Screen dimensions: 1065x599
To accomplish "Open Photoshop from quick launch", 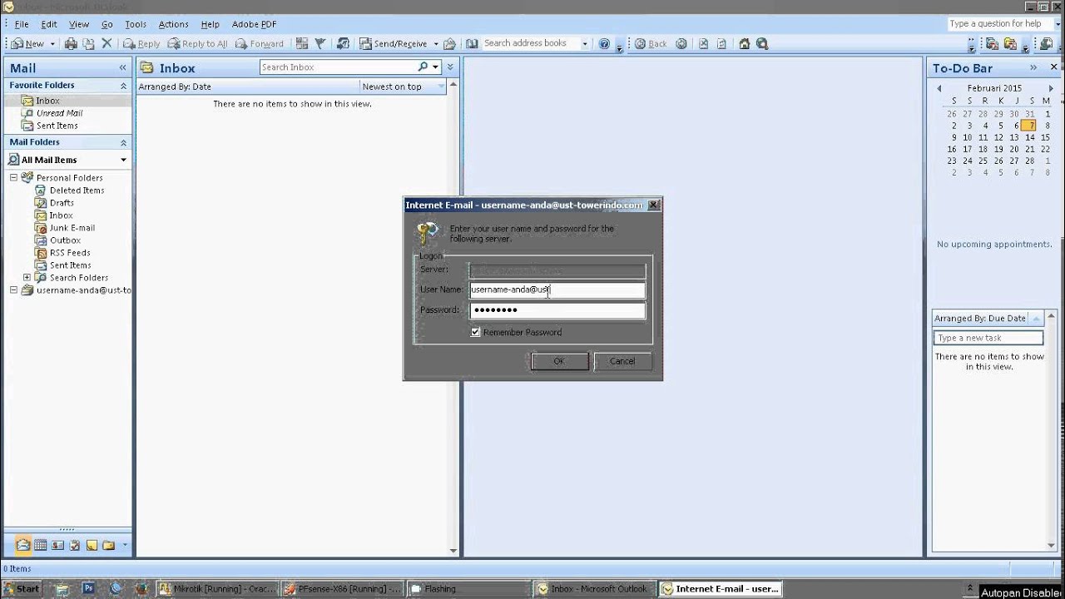I will click(x=88, y=589).
